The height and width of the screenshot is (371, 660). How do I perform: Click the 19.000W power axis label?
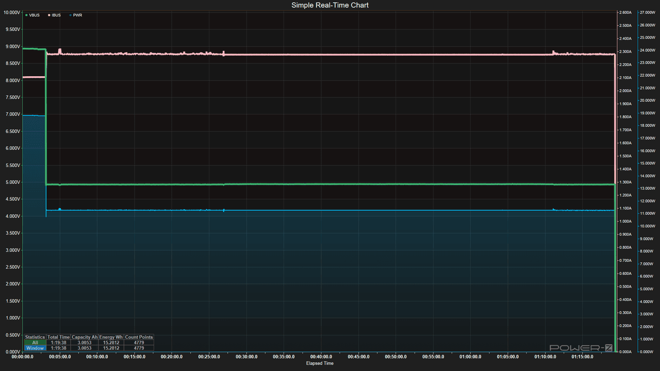tap(648, 113)
